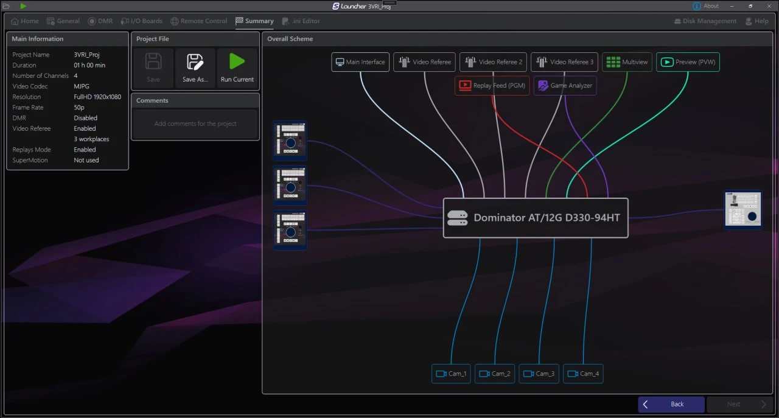This screenshot has width=779, height=418.
Task: Click the Cam_1 camera input node
Action: pyautogui.click(x=451, y=374)
